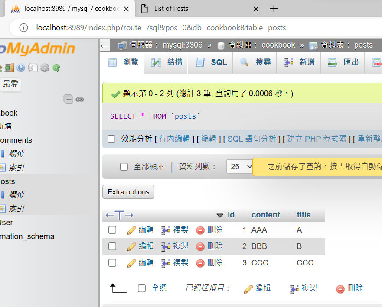Image resolution: width=382 pixels, height=307 pixels.
Task: Select information_schema database in tree
Action: click(27, 236)
